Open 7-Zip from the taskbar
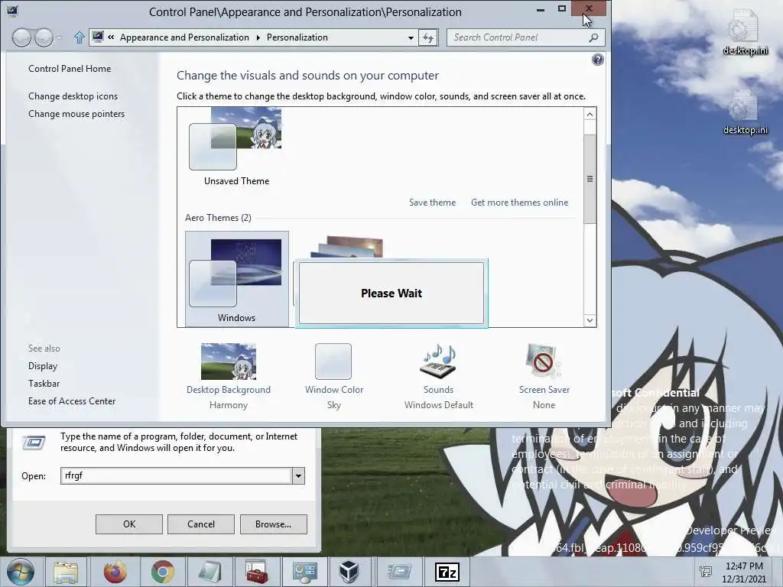 447,572
